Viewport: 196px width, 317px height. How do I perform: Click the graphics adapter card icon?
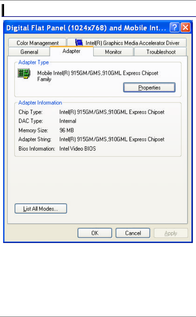coord(24,73)
